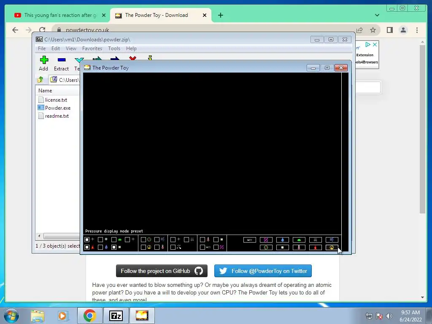The height and width of the screenshot is (324, 432).
Task: Click the page's vertical scrollbar thumb
Action: click(x=423, y=129)
